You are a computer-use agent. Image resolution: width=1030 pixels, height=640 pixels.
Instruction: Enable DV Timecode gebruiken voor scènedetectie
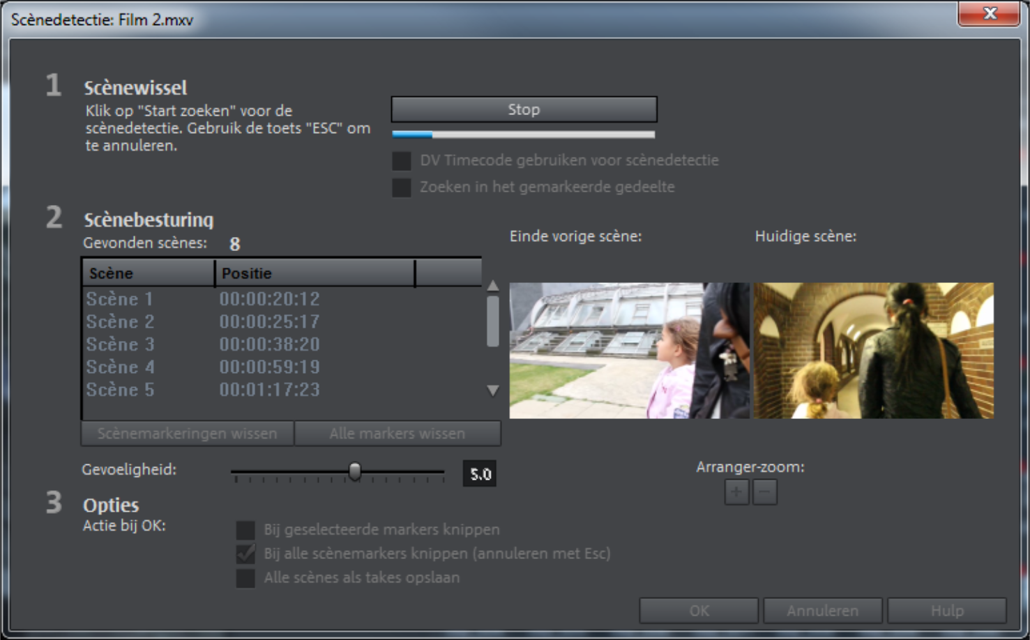(402, 161)
